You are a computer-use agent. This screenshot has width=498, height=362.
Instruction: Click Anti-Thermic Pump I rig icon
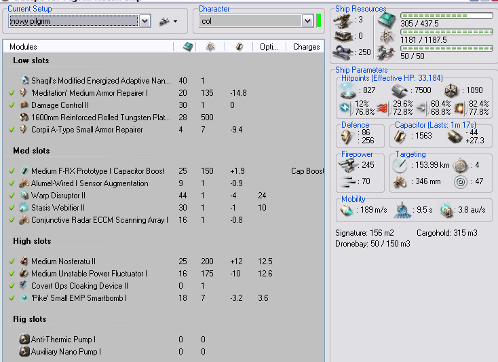24,339
